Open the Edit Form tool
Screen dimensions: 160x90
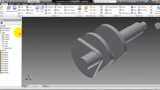point(79,10)
